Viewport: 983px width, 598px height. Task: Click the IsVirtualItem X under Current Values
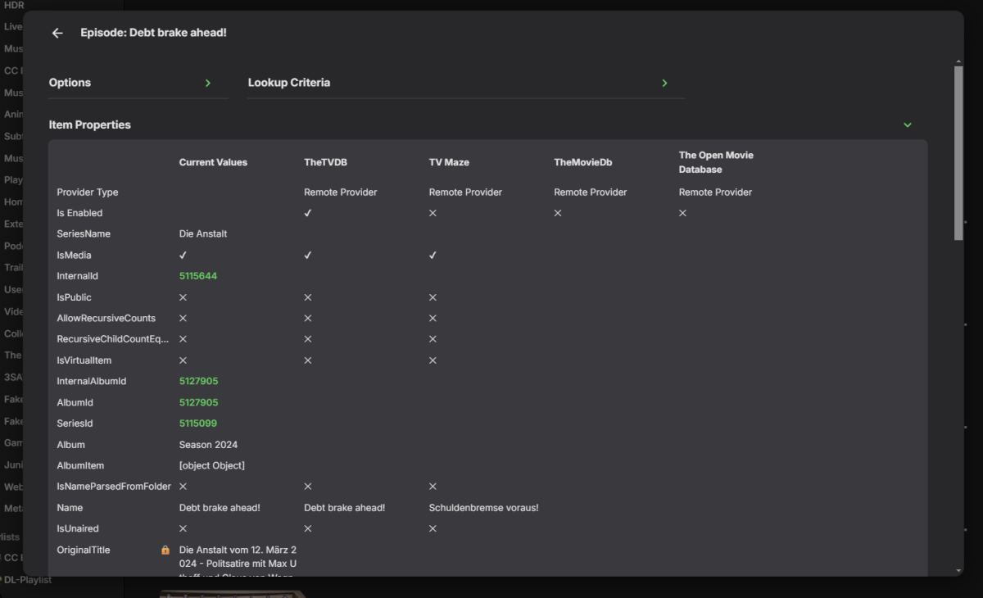pos(183,360)
